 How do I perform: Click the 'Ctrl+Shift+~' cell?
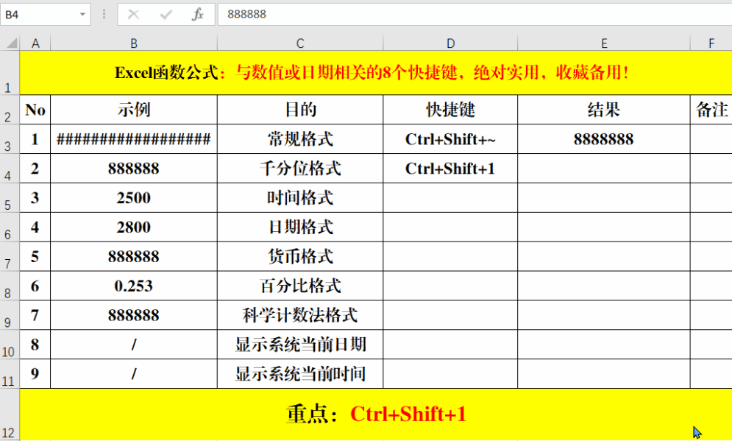tap(450, 139)
